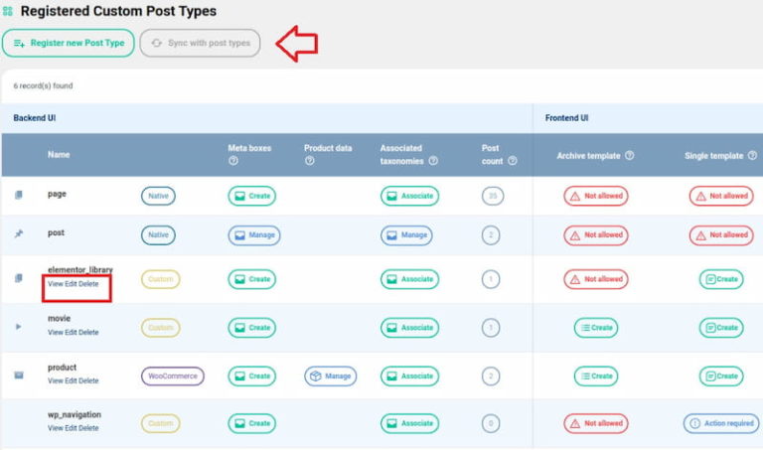Viewport: 763px width, 450px height.
Task: Click Register new Post Type button
Action: pos(69,43)
